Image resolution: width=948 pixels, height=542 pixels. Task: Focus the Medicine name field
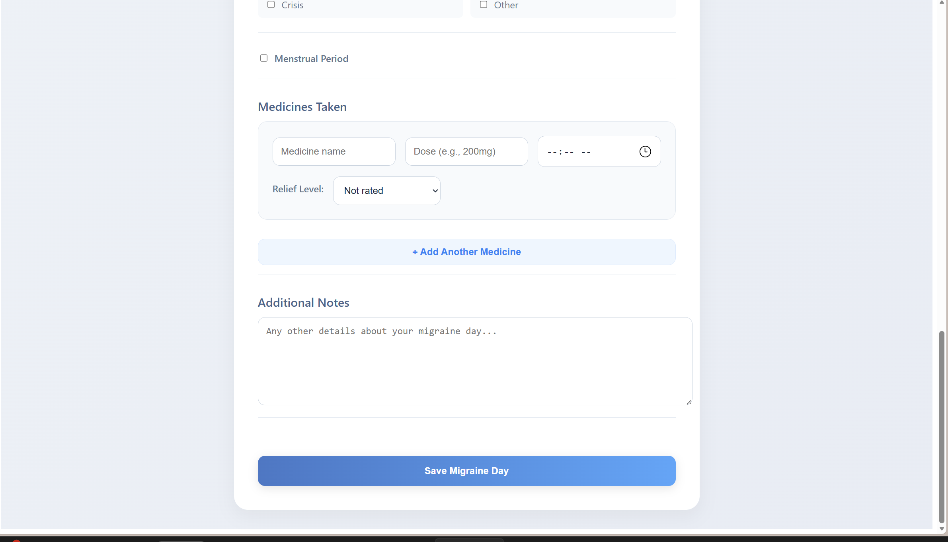[x=334, y=151]
